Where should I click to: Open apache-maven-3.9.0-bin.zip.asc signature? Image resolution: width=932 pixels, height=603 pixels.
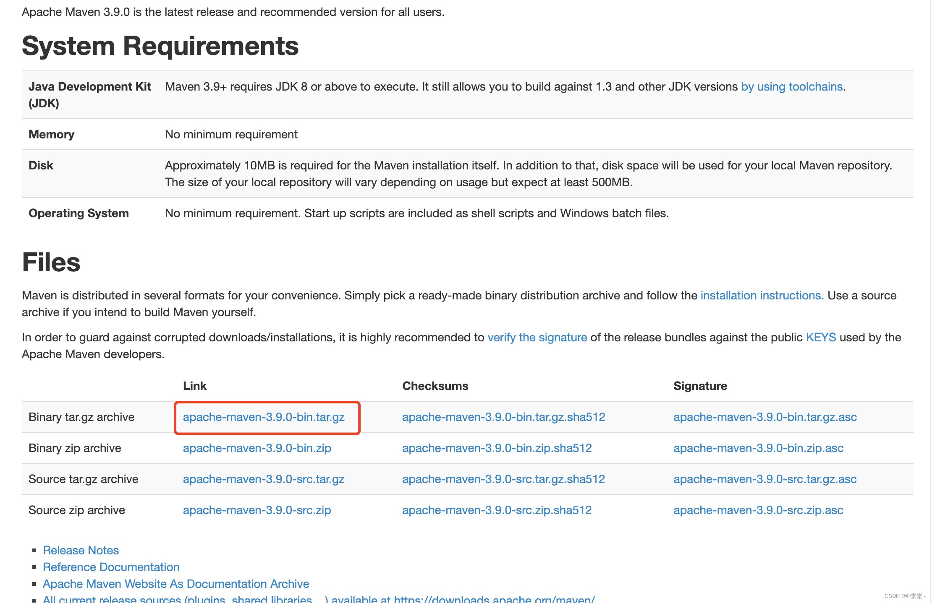click(758, 448)
